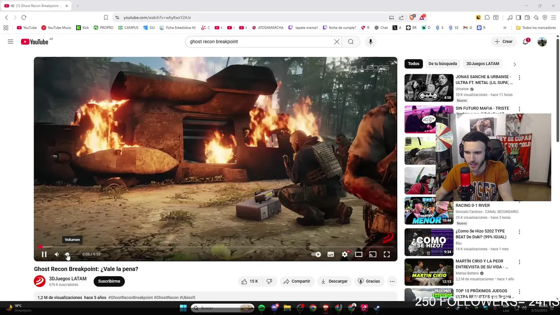560x315 pixels.
Task: Open options for the Jonas Sanche video
Action: point(519,77)
